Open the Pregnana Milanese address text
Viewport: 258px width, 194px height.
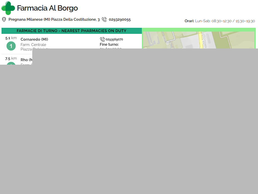pyautogui.click(x=54, y=19)
